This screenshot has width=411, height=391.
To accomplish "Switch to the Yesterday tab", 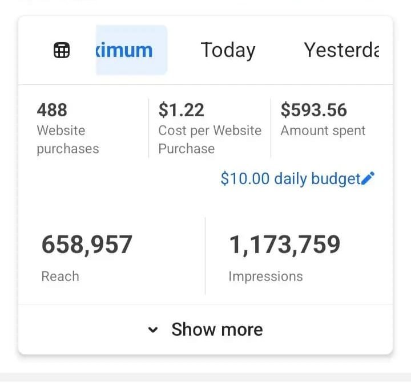I will coord(341,50).
